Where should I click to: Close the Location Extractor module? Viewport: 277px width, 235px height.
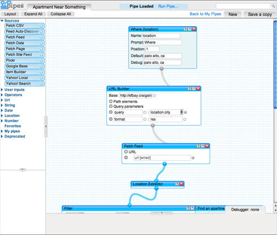coord(181,184)
